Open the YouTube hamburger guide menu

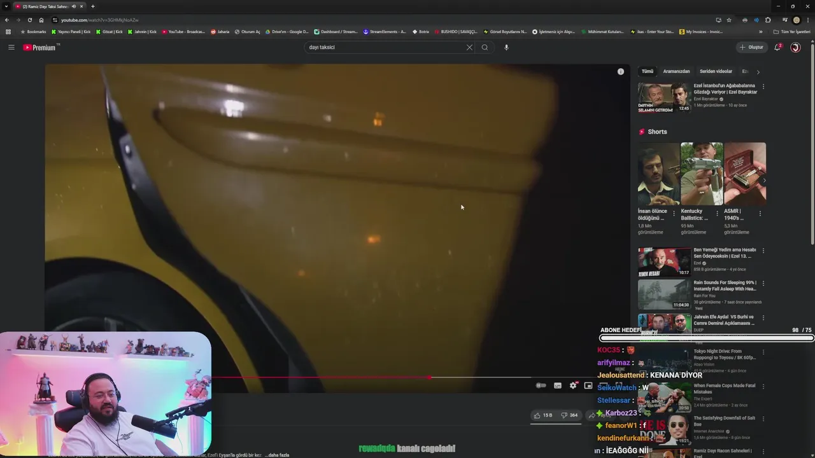[x=11, y=47]
